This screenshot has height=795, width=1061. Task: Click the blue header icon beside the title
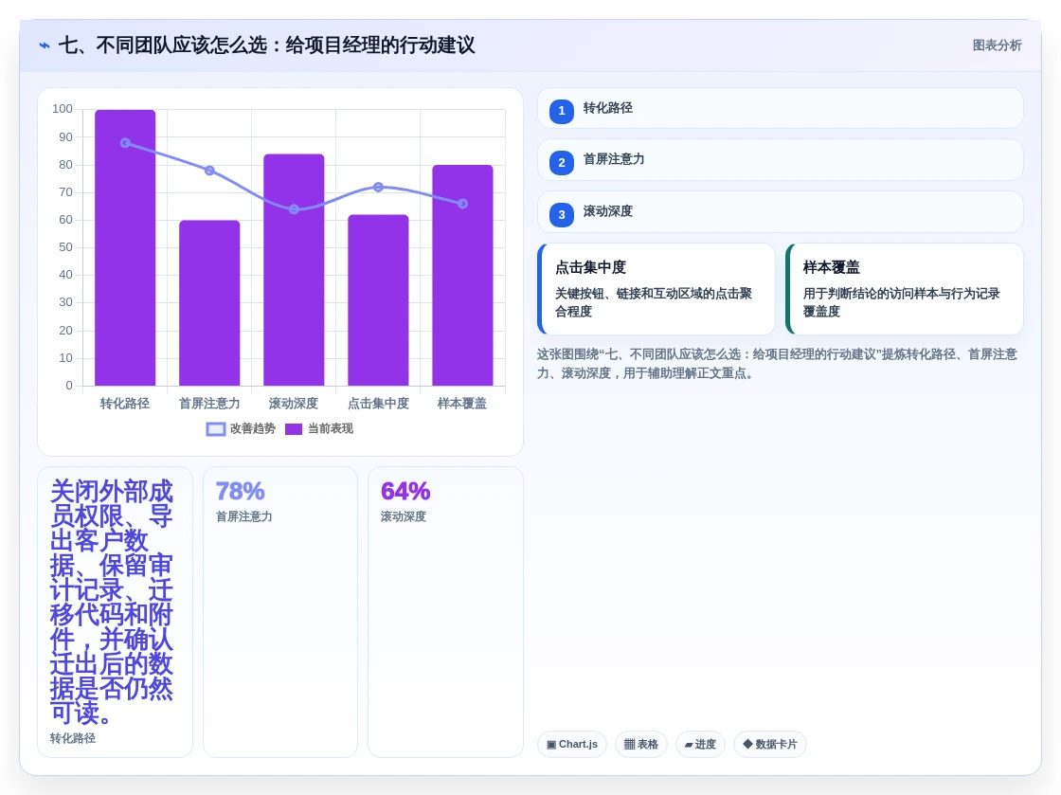pyautogui.click(x=45, y=45)
